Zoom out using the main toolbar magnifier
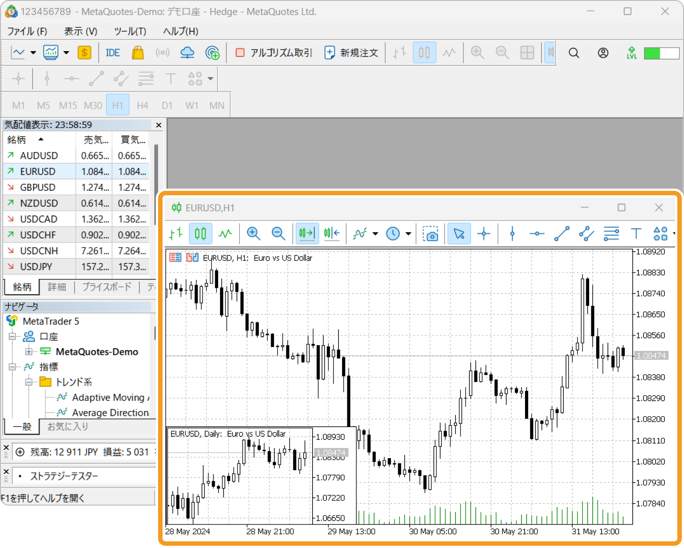The width and height of the screenshot is (684, 548). click(502, 53)
